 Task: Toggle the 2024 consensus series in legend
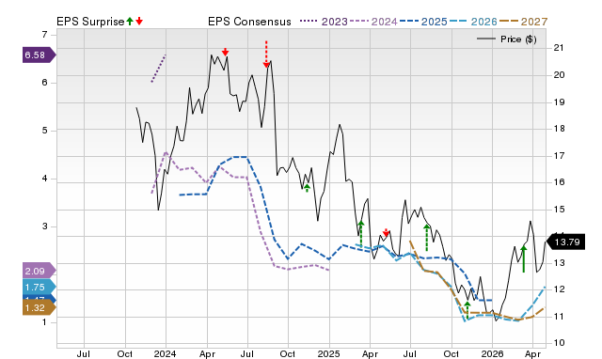click(373, 22)
